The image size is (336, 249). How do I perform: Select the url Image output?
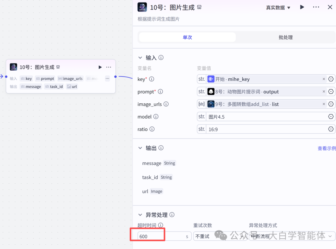coord(152,191)
